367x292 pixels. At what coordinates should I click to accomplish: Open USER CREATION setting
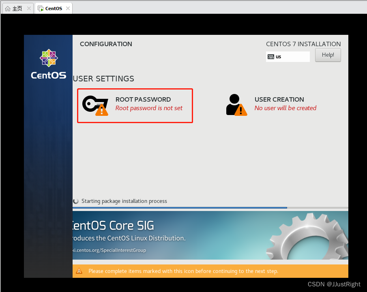point(271,105)
